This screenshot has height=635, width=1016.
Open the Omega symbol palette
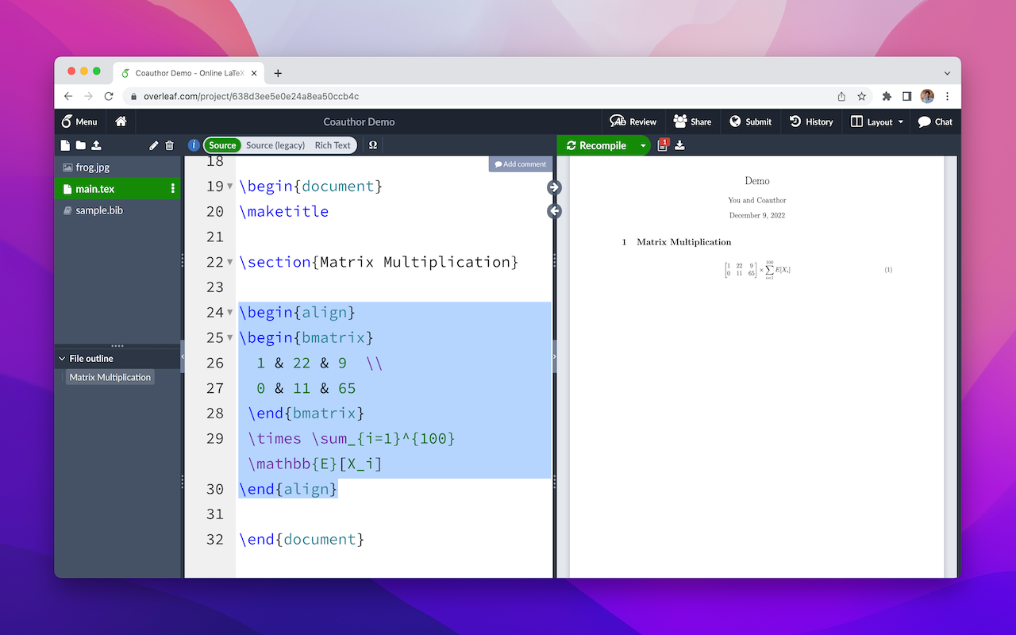pos(373,145)
